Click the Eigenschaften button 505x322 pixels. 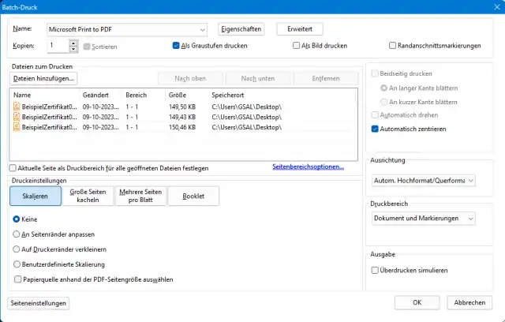tap(240, 29)
